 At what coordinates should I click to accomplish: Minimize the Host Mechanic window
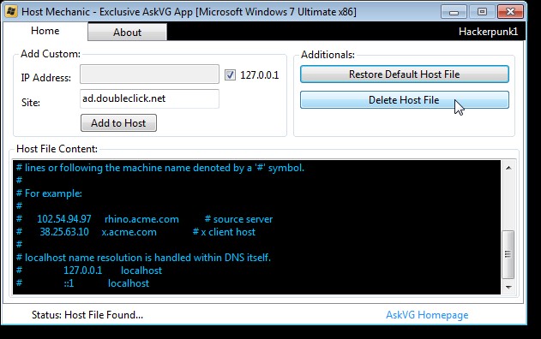(x=454, y=12)
